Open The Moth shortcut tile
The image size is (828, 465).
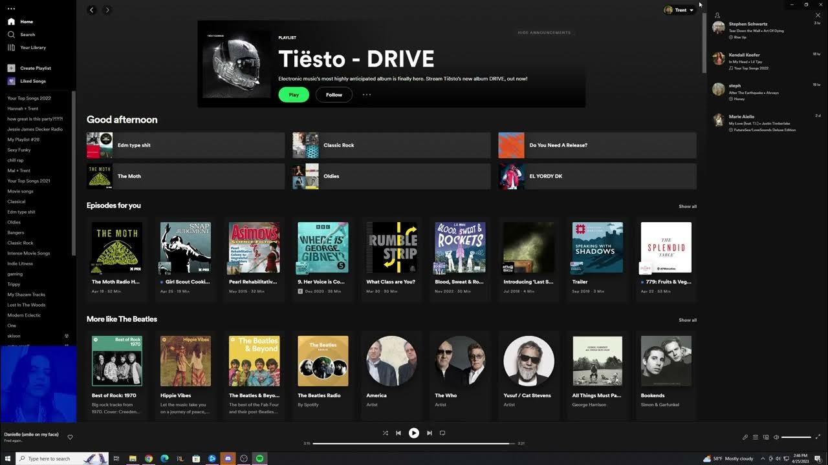[186, 176]
